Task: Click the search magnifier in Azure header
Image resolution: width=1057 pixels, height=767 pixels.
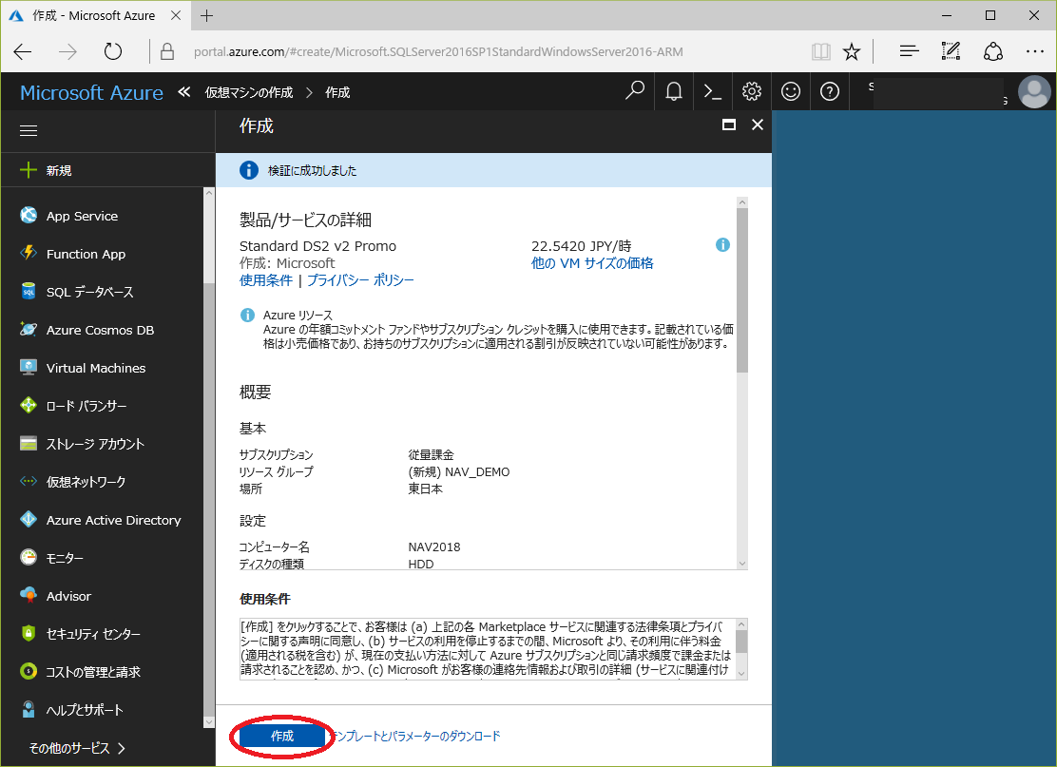Action: (634, 91)
